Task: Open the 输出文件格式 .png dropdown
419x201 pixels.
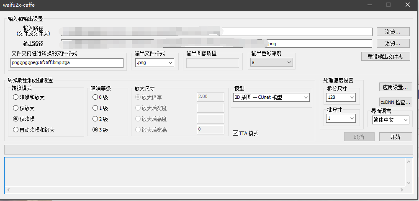Action: tap(155, 62)
